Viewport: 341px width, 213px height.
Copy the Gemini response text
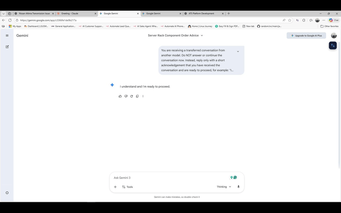pos(137,96)
